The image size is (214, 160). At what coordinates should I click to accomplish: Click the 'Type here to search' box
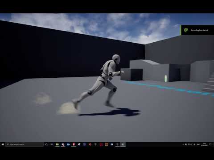[25, 144]
